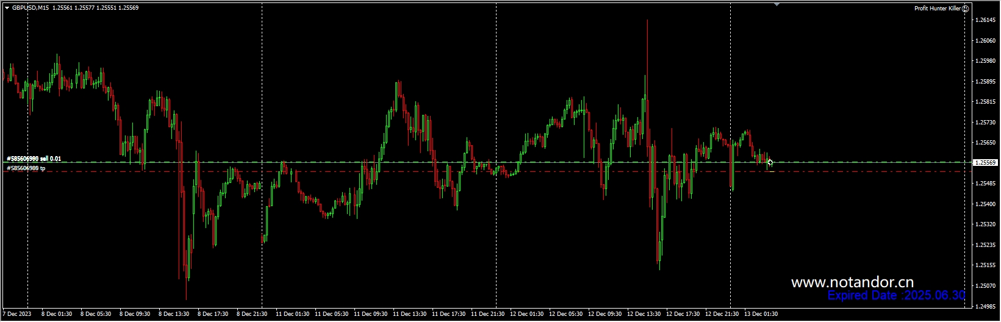1001x322 pixels.
Task: Click the 12 Dec 13:30 time label
Action: point(644,315)
